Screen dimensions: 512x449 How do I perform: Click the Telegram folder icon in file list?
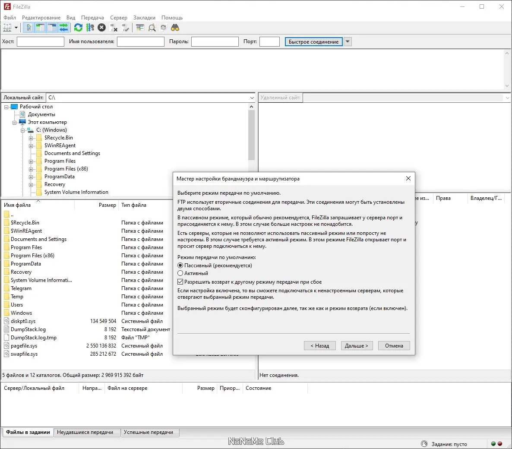[6, 288]
